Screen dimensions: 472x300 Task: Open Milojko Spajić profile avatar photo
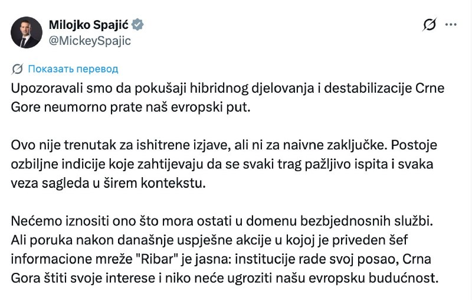[27, 32]
